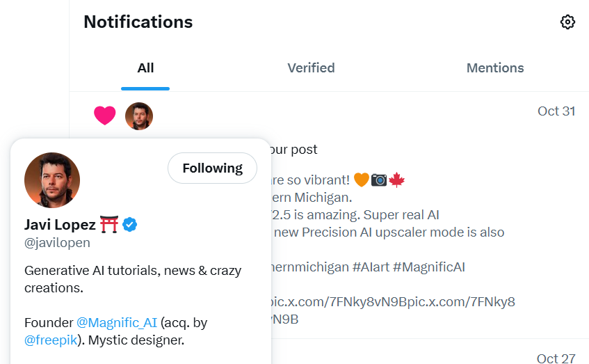589x364 pixels.
Task: Click the blue verified badge
Action: [x=130, y=224]
